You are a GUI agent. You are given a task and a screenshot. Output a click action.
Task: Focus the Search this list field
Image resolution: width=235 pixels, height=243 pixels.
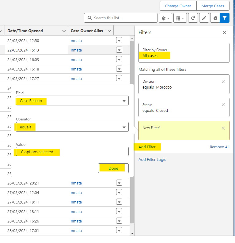click(121, 18)
